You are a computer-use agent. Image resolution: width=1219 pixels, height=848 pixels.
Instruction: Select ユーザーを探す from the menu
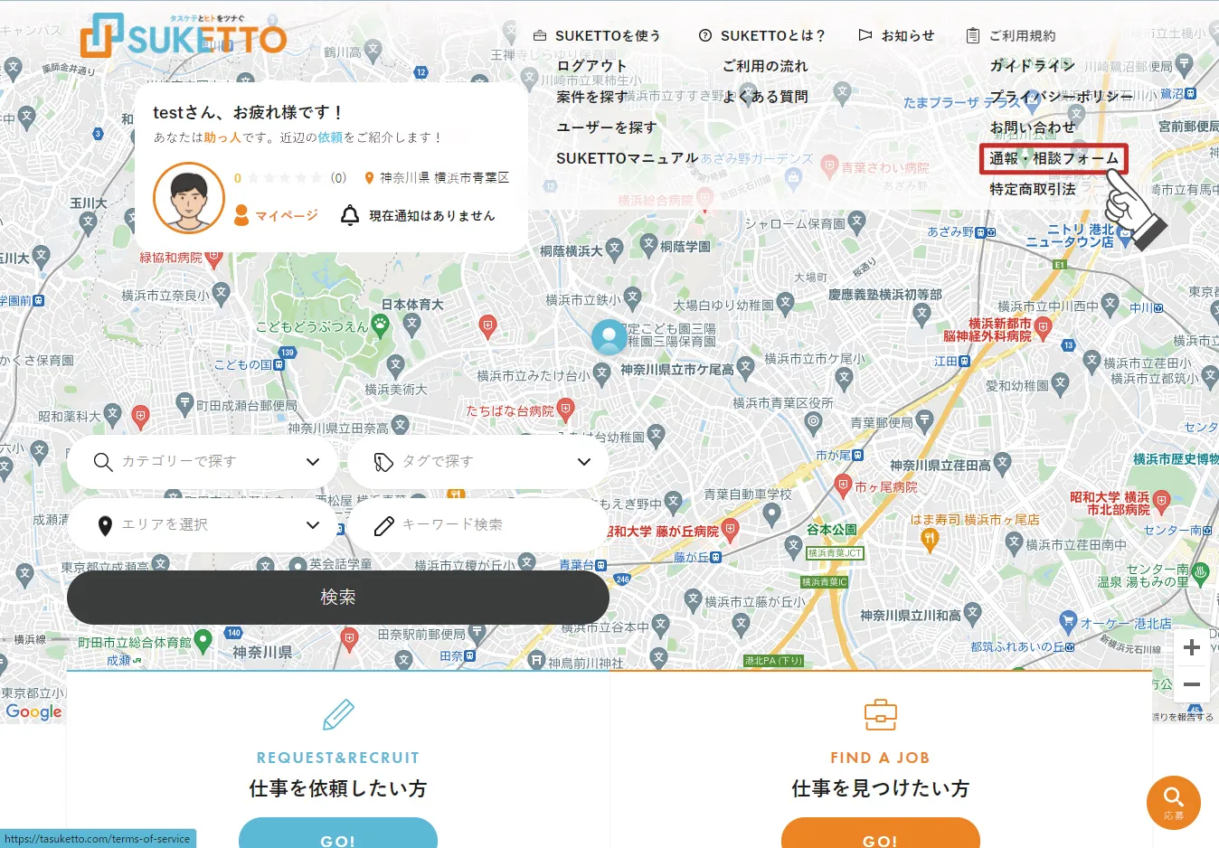pos(606,127)
